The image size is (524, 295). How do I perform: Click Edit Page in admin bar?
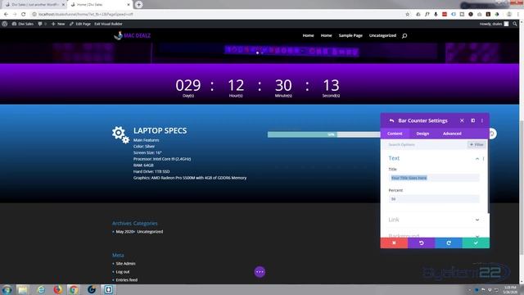coord(80,24)
